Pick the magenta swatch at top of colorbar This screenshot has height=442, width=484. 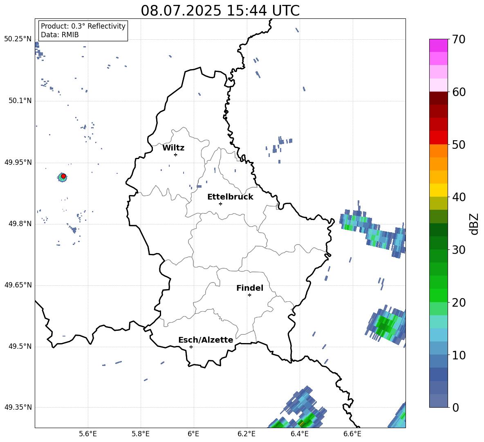tap(438, 46)
